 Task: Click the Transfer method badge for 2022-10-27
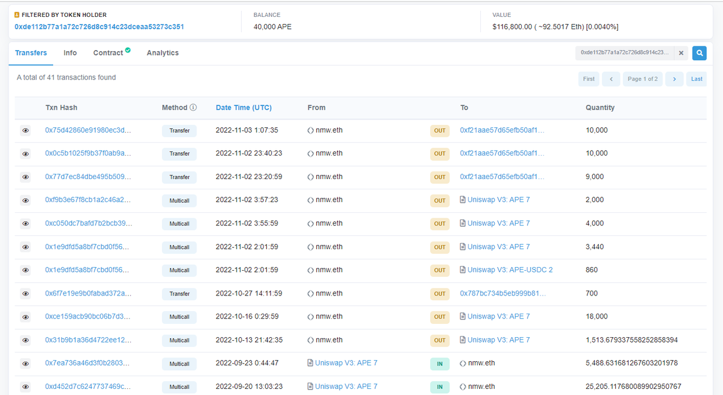180,294
